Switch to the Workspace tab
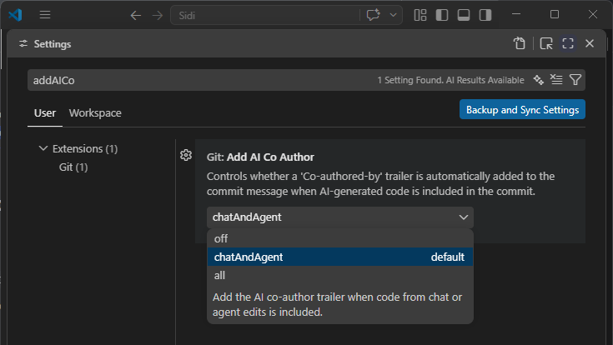 pyautogui.click(x=95, y=112)
